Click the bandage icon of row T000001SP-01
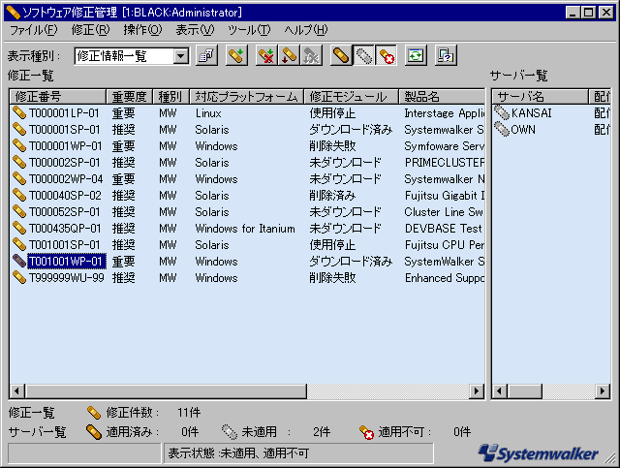620x468 pixels. click(x=19, y=130)
